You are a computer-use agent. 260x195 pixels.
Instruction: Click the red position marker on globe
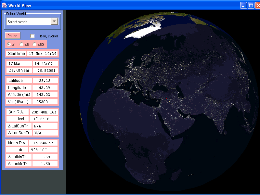[x=166, y=99]
